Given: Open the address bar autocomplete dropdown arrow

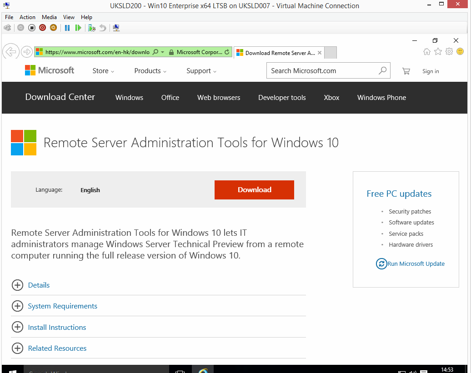Looking at the screenshot, I should tap(162, 52).
